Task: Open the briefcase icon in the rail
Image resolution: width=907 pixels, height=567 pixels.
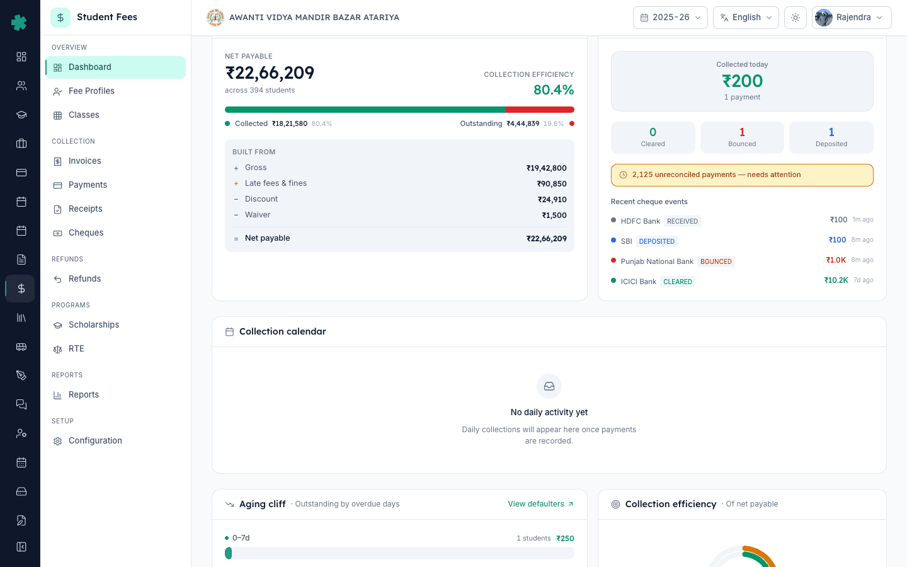Action: tap(21, 144)
